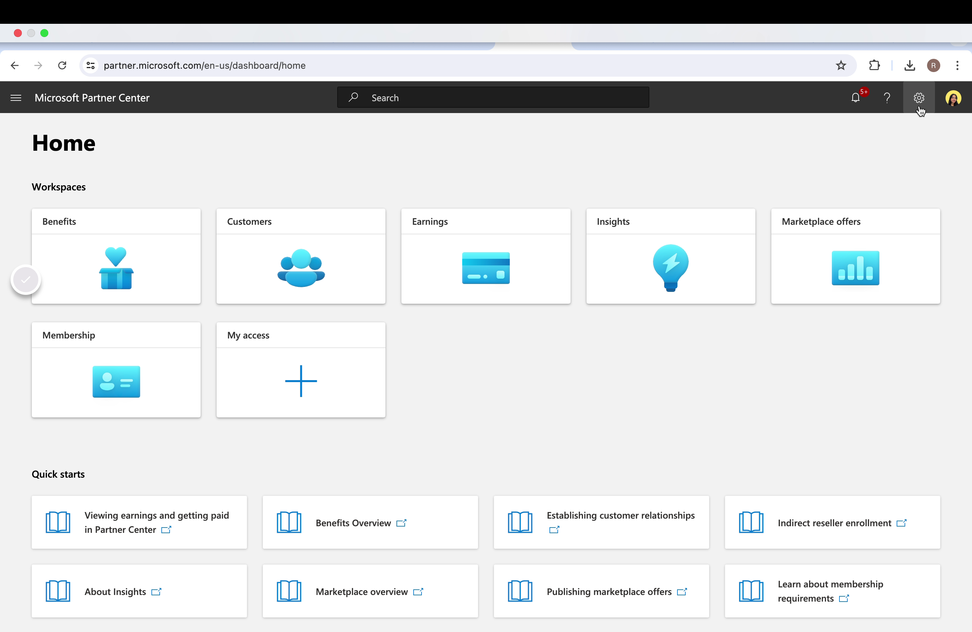Open the settings gear icon
972x632 pixels.
tap(918, 98)
